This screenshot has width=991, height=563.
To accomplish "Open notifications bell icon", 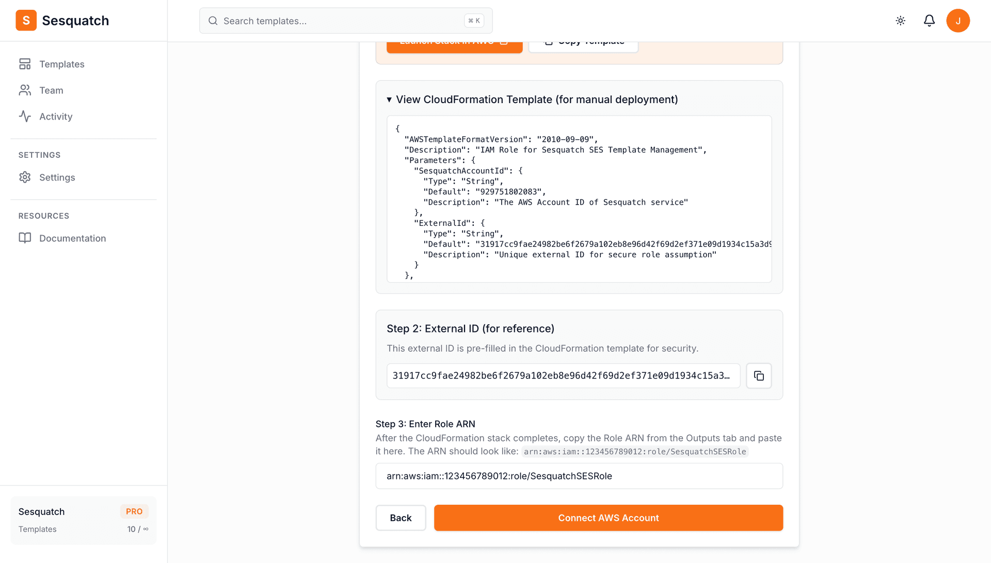I will (x=929, y=21).
